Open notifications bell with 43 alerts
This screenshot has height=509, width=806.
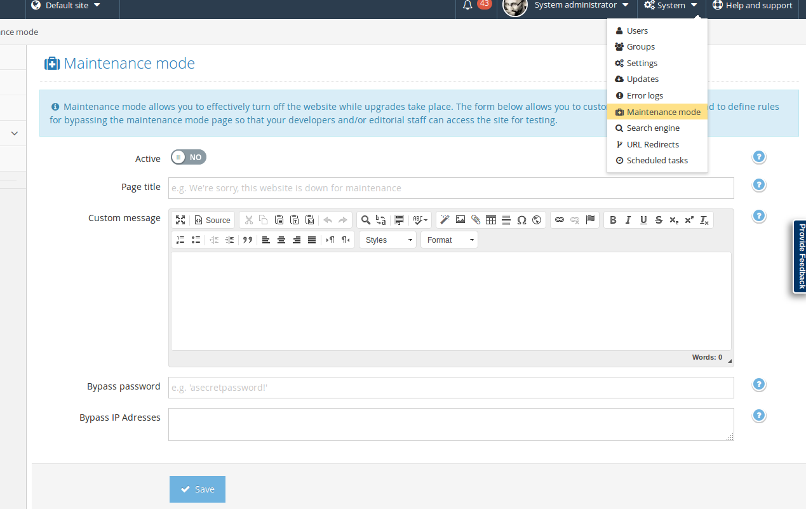pos(476,5)
